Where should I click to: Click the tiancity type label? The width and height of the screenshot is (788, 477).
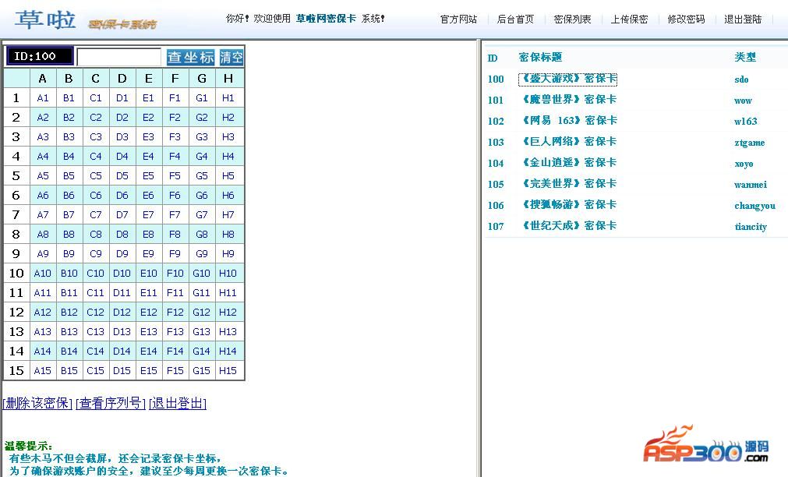pyautogui.click(x=751, y=227)
